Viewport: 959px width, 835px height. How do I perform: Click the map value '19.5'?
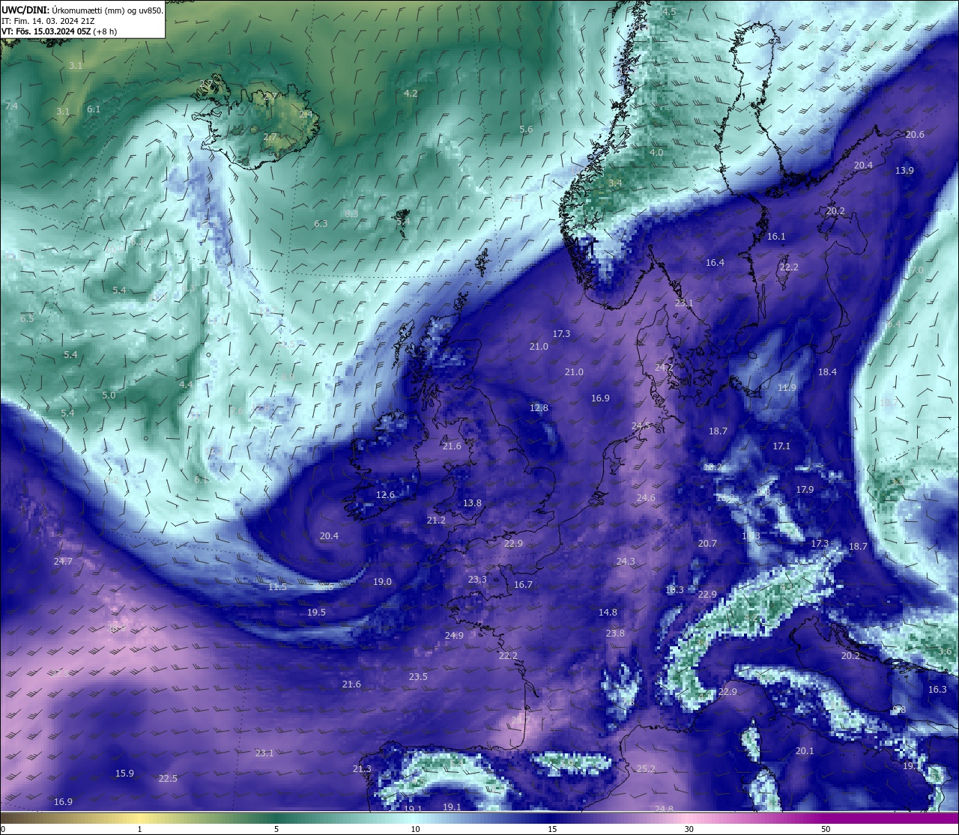pyautogui.click(x=316, y=612)
